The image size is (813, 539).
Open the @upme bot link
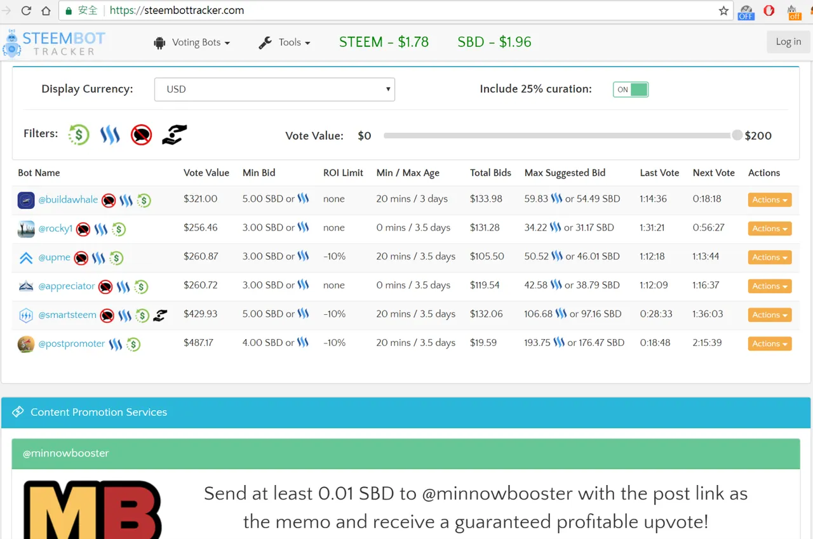[x=54, y=257]
